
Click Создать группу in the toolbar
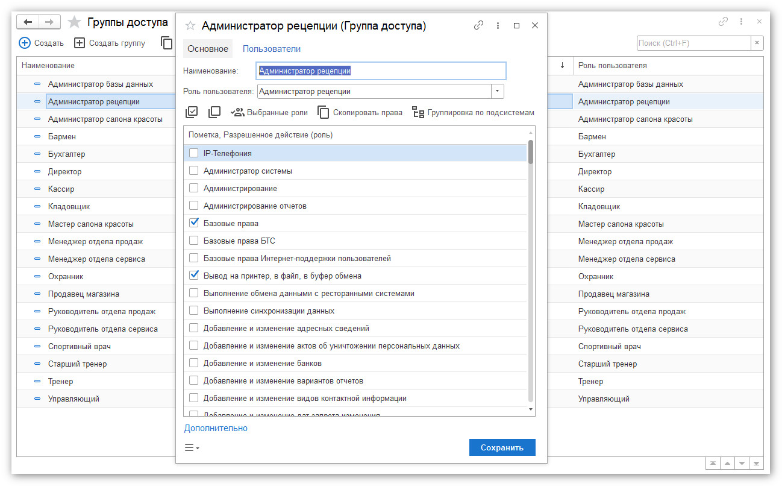tap(110, 43)
